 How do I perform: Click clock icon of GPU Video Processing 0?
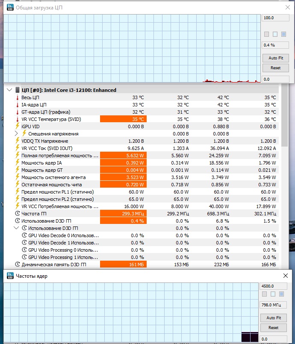24,250
